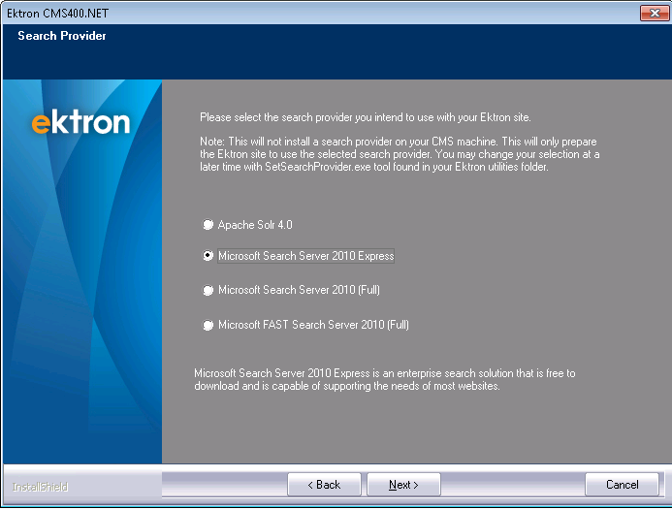This screenshot has height=509, width=672.
Task: Click the 'Please select the search provider' instruction
Action: (x=366, y=117)
